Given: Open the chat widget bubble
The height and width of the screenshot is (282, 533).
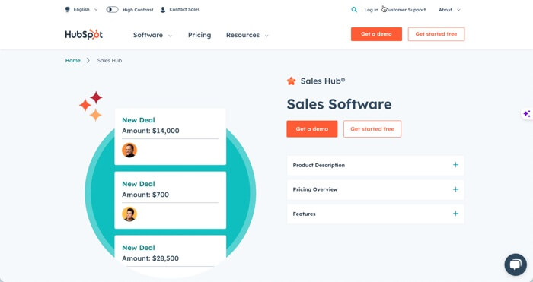Looking at the screenshot, I should click(x=515, y=265).
